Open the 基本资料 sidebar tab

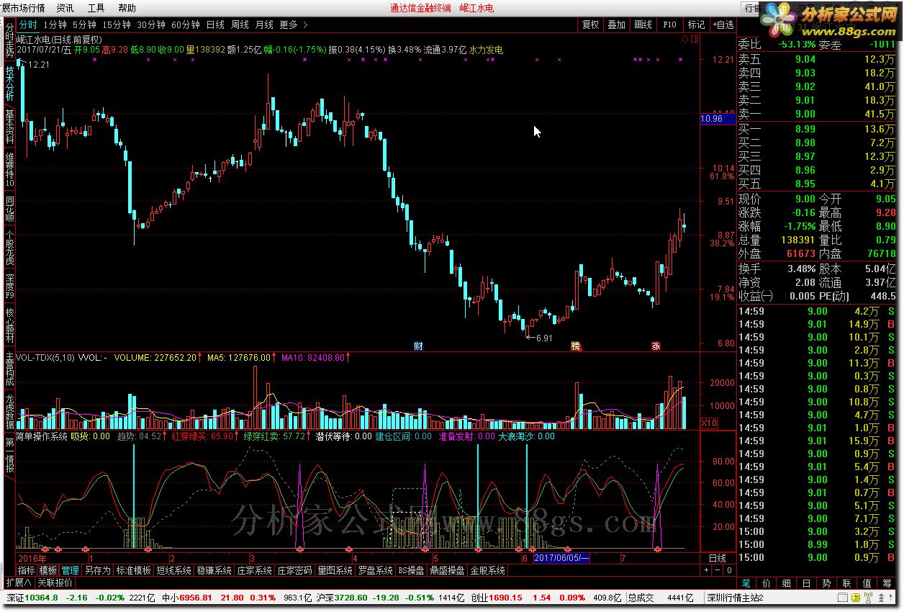(9, 127)
